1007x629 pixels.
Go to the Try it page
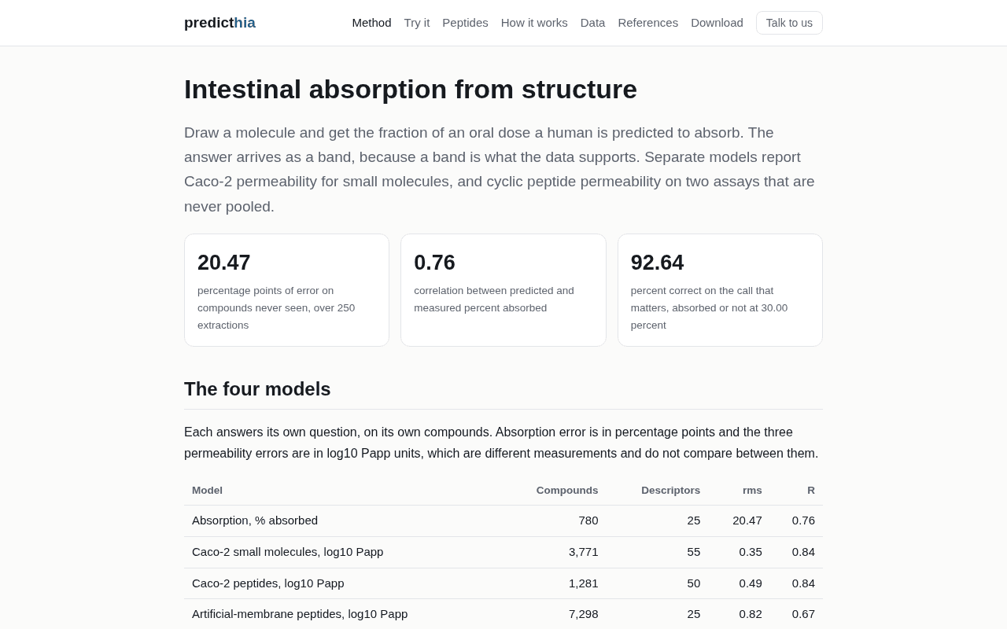(417, 23)
